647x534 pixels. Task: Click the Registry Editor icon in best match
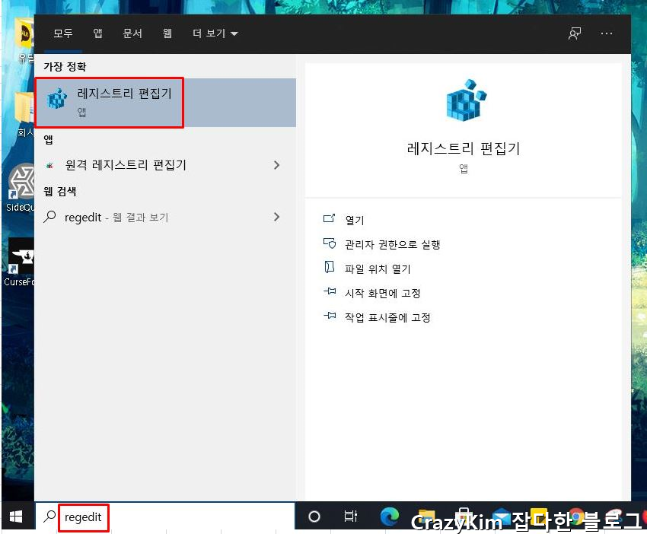tap(57, 99)
